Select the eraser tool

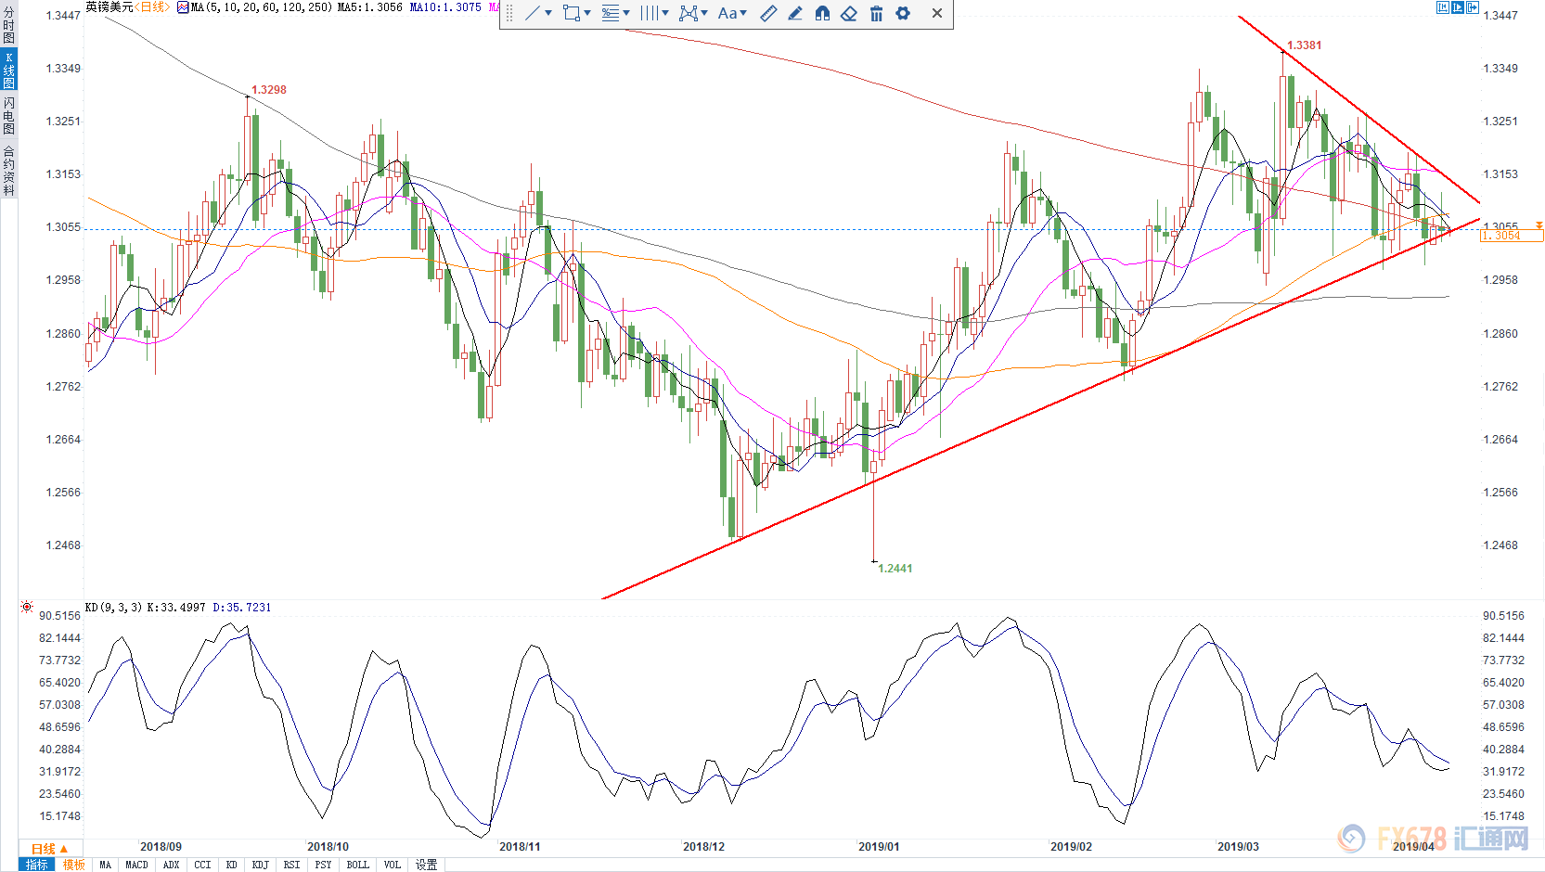849,13
